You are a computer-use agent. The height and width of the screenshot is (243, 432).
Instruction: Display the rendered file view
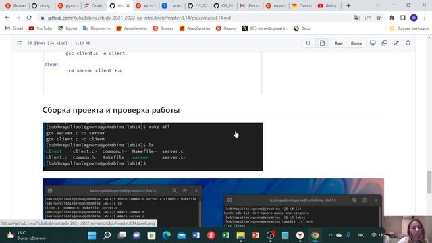[322, 43]
